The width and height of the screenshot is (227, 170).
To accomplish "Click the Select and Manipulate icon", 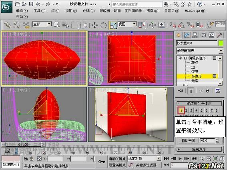I will point(153,25).
